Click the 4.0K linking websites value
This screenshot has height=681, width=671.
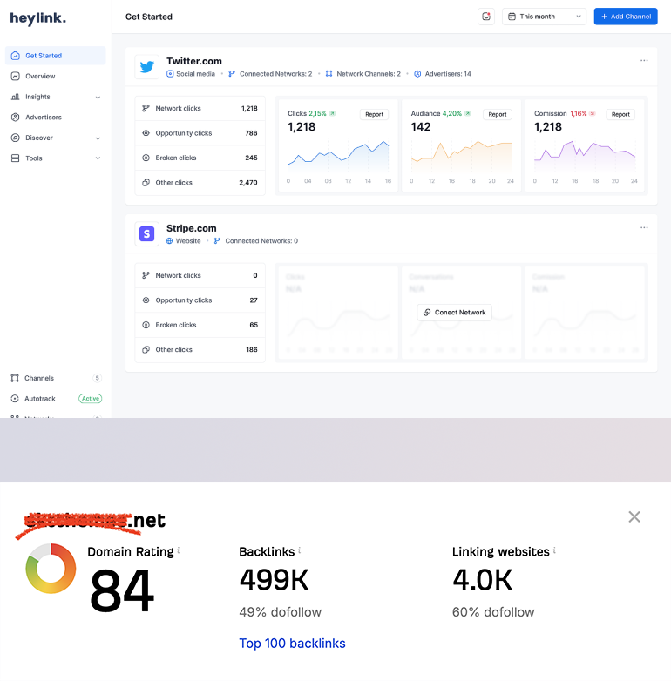click(483, 580)
